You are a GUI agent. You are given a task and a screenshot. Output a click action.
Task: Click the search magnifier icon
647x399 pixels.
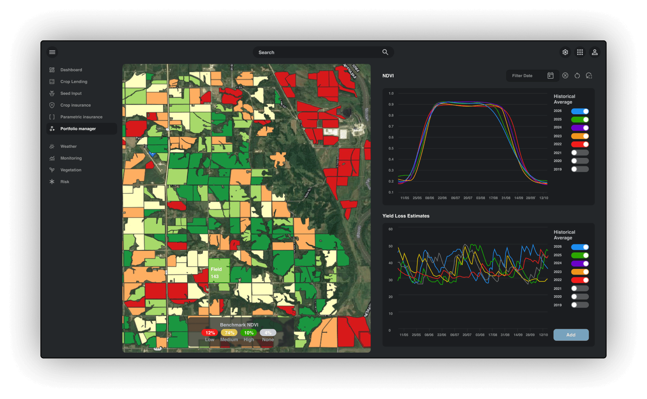coord(385,52)
